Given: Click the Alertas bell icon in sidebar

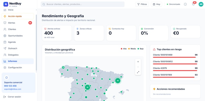Looking at the screenshot, I should (x=5, y=23).
